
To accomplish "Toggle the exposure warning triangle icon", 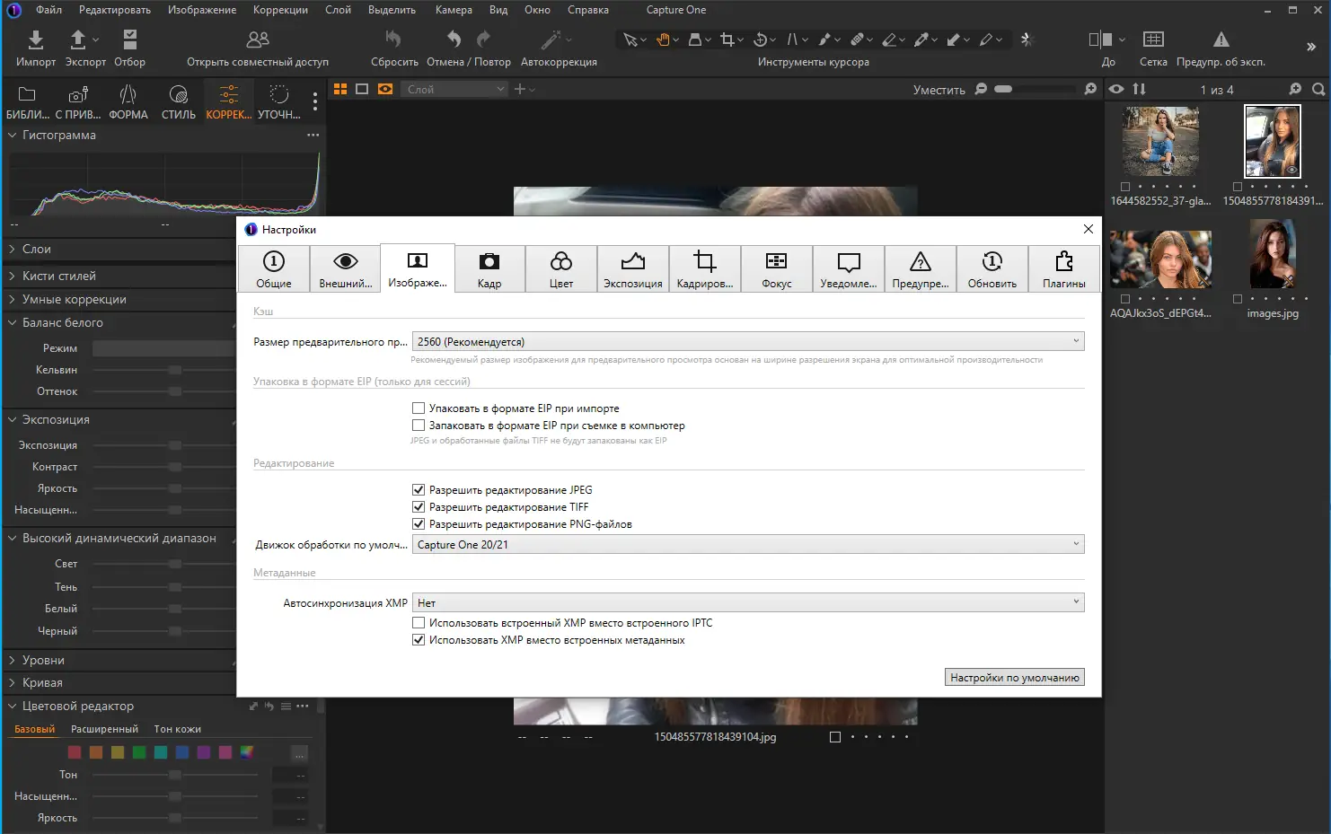I will click(1221, 40).
